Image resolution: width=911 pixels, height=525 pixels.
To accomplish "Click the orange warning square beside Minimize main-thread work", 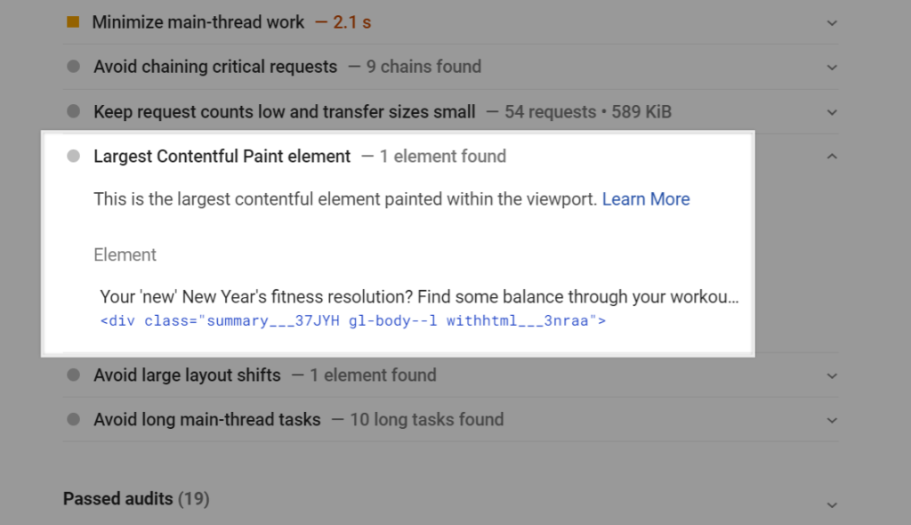I will point(75,21).
